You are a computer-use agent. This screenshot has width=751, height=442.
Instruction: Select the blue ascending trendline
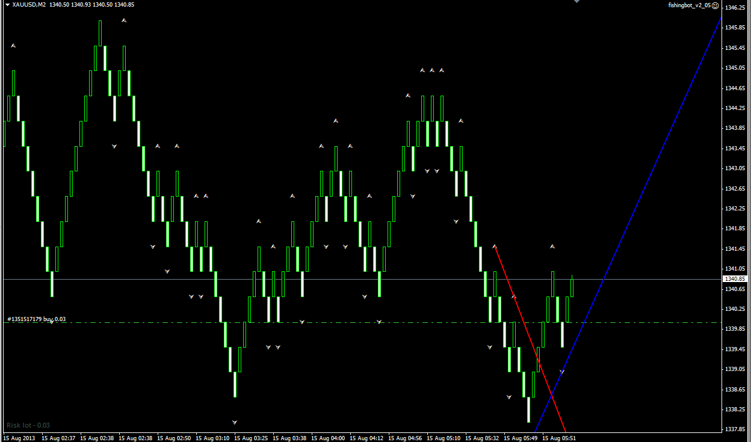[628, 224]
